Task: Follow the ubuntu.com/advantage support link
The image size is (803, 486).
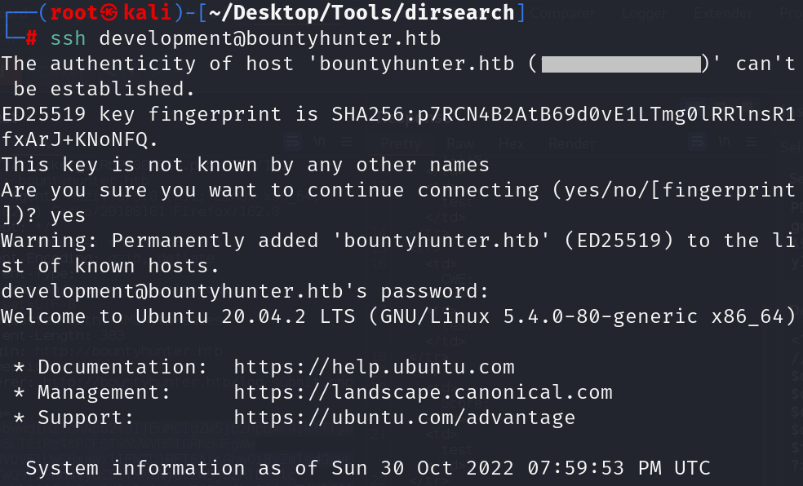Action: pos(404,418)
